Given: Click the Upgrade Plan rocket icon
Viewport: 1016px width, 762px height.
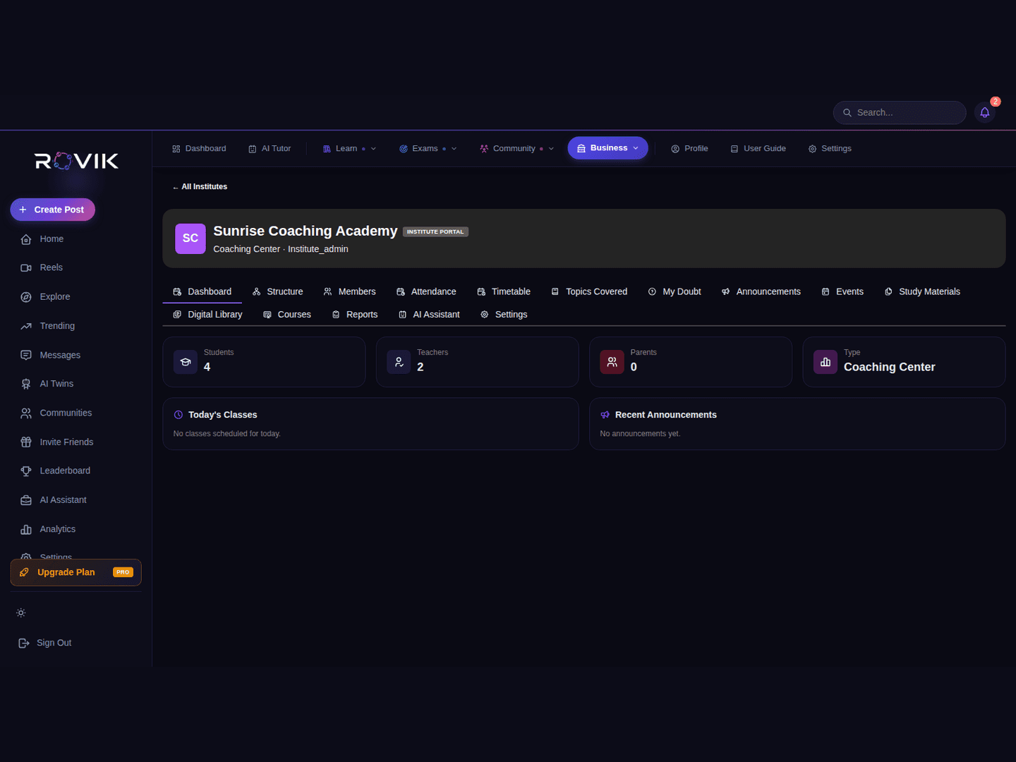Looking at the screenshot, I should tap(24, 572).
